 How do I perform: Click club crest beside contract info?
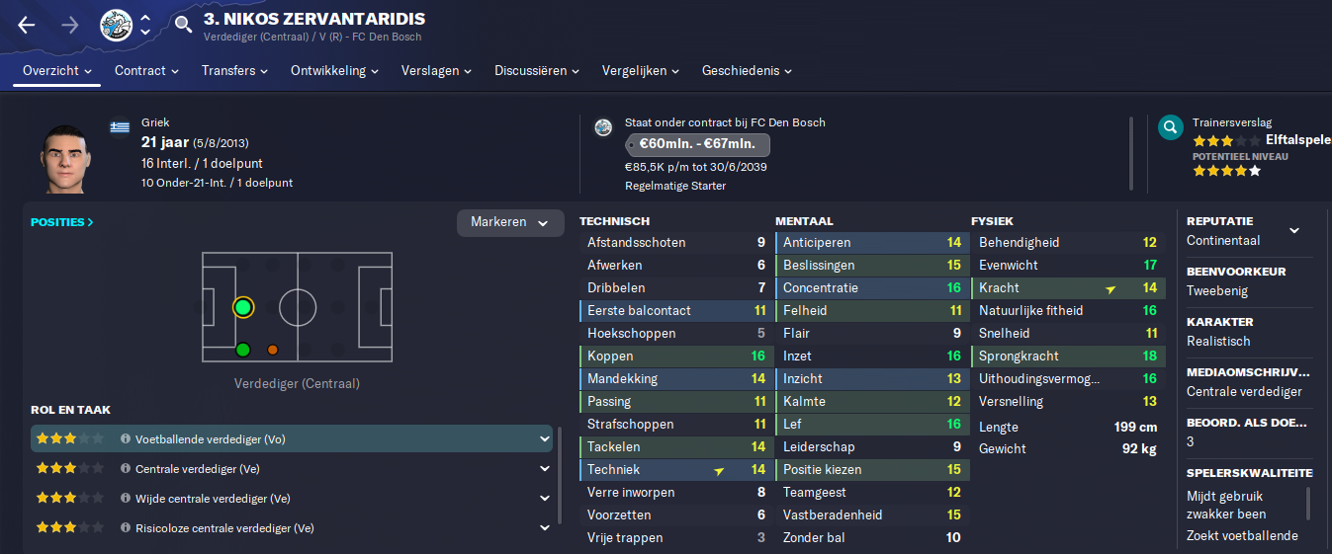click(x=603, y=127)
